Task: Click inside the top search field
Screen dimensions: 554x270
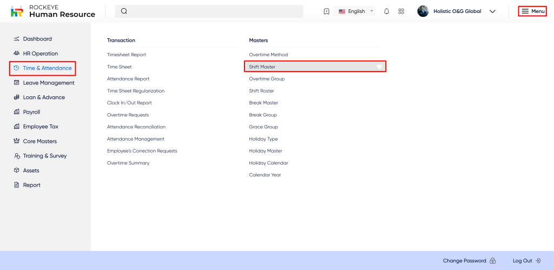Action: (216, 11)
